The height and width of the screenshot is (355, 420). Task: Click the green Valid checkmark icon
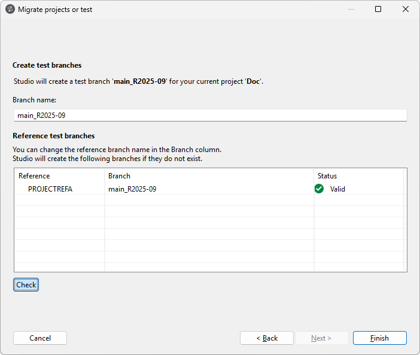[319, 189]
